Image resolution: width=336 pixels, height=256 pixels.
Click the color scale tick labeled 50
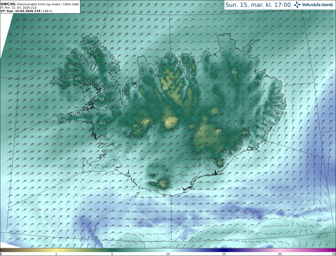coord(334,254)
